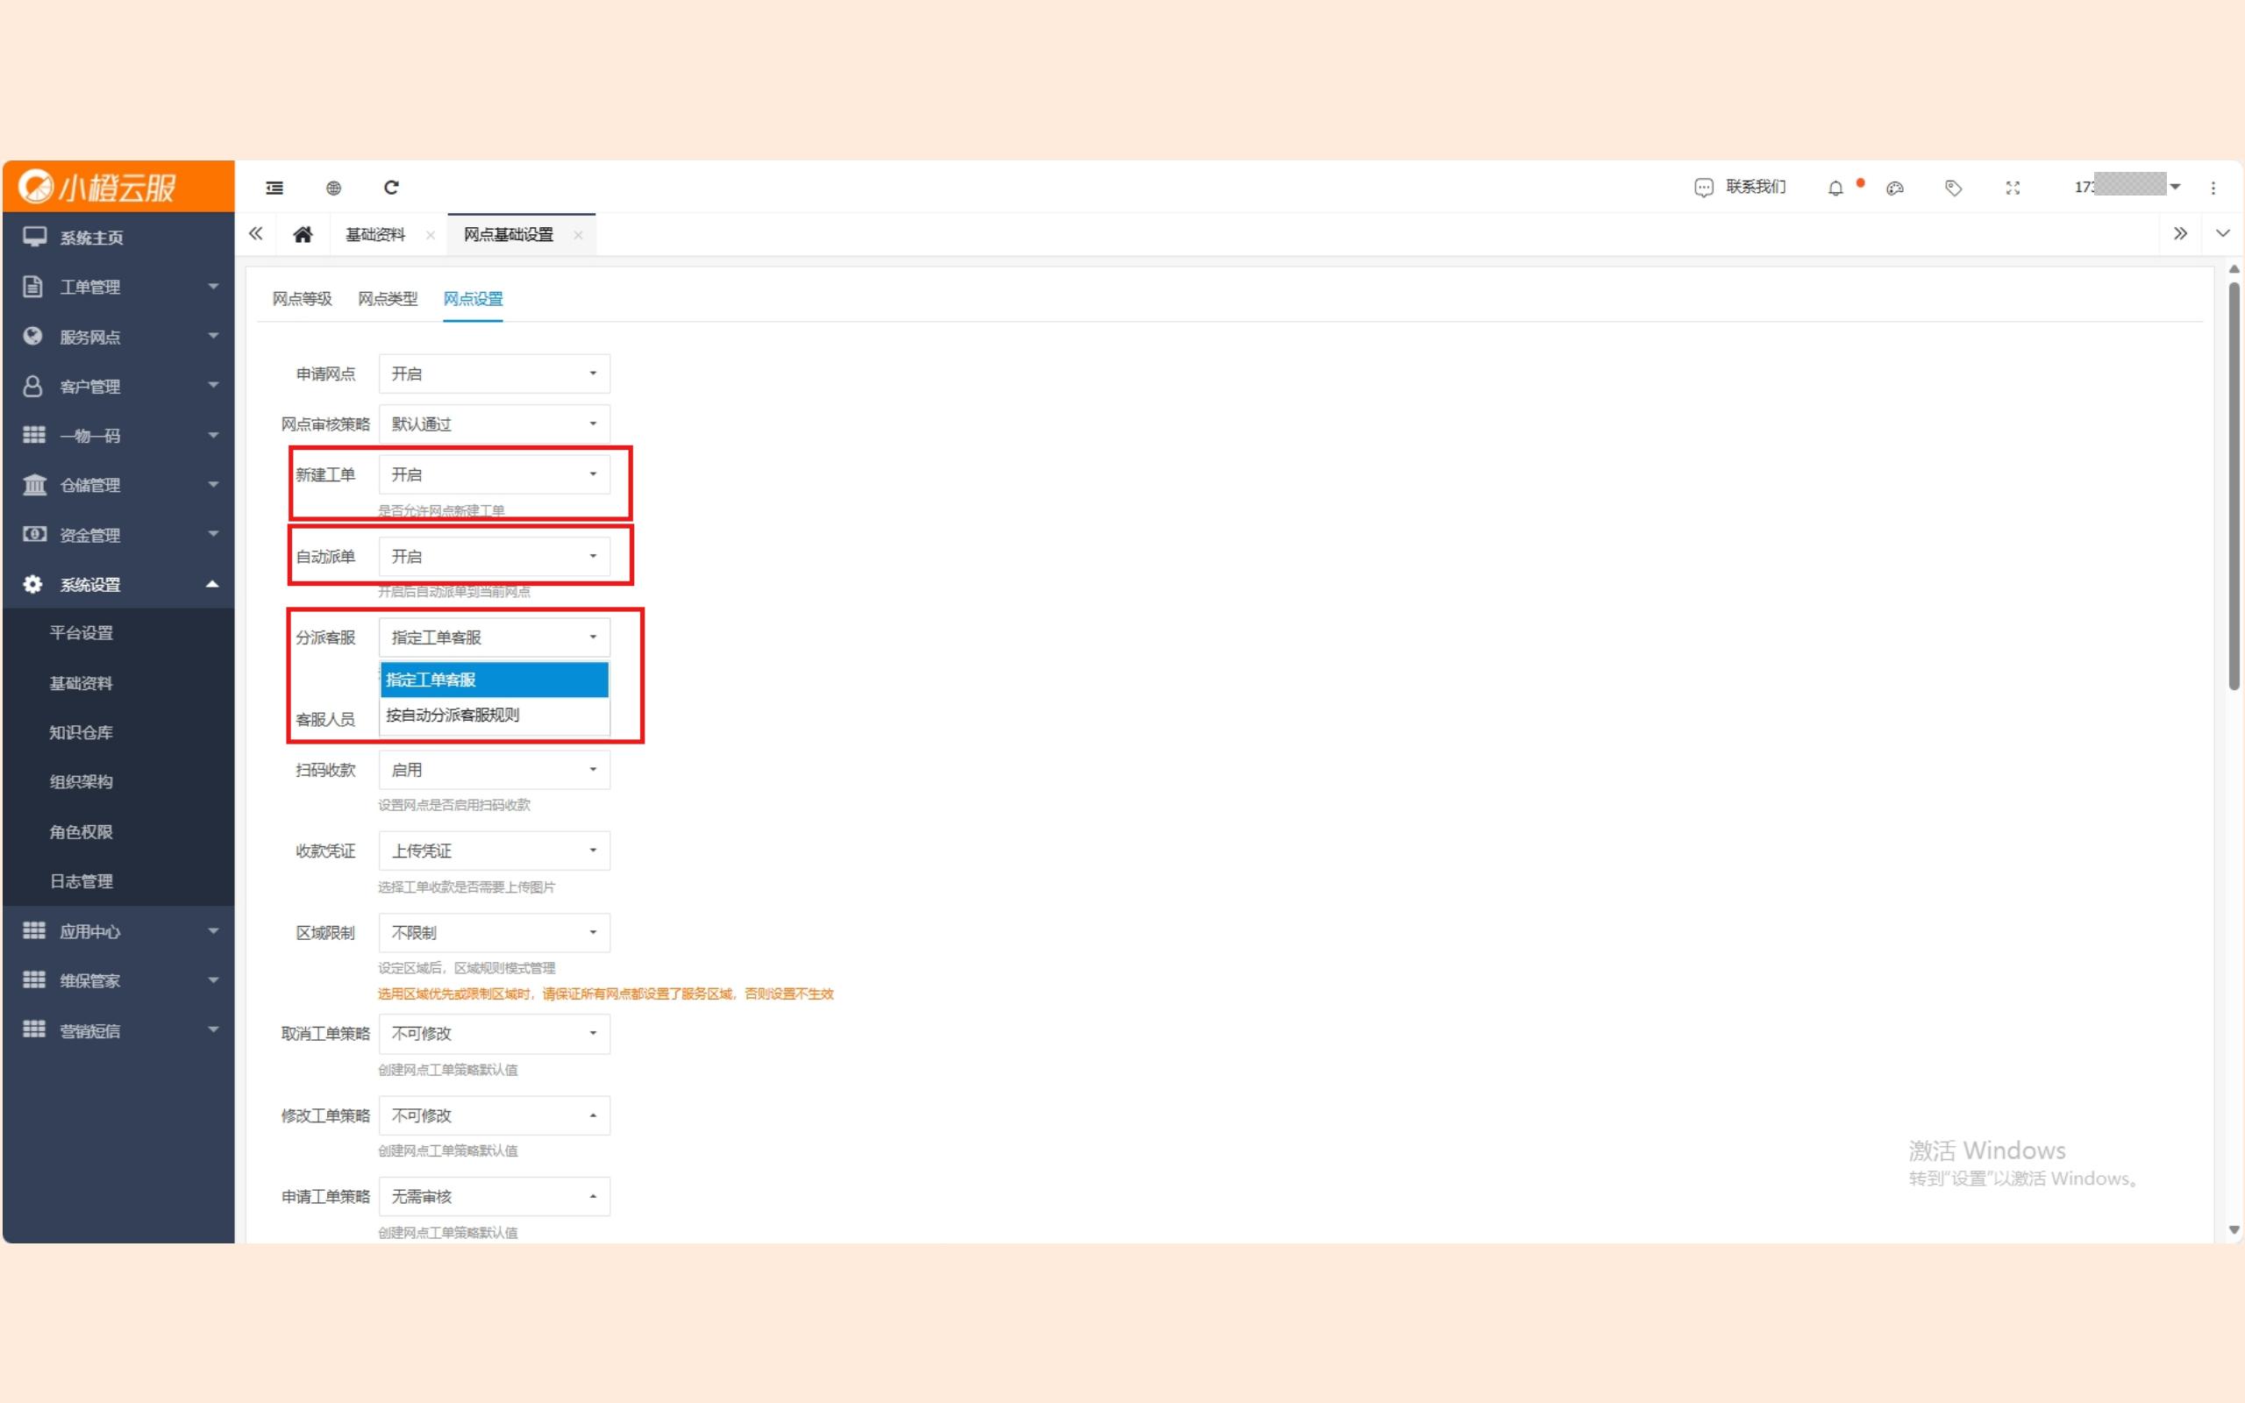Open 组织架构 submenu item
The height and width of the screenshot is (1403, 2245).
tap(118, 782)
